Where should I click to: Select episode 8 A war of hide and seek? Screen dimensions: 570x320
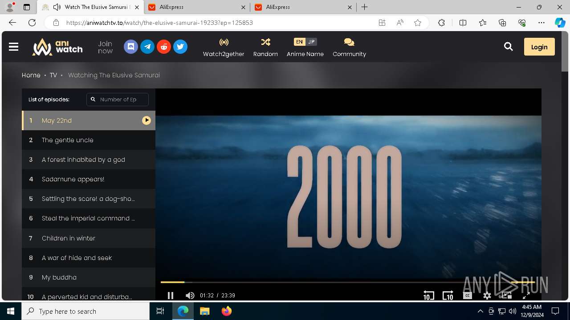coord(89,258)
